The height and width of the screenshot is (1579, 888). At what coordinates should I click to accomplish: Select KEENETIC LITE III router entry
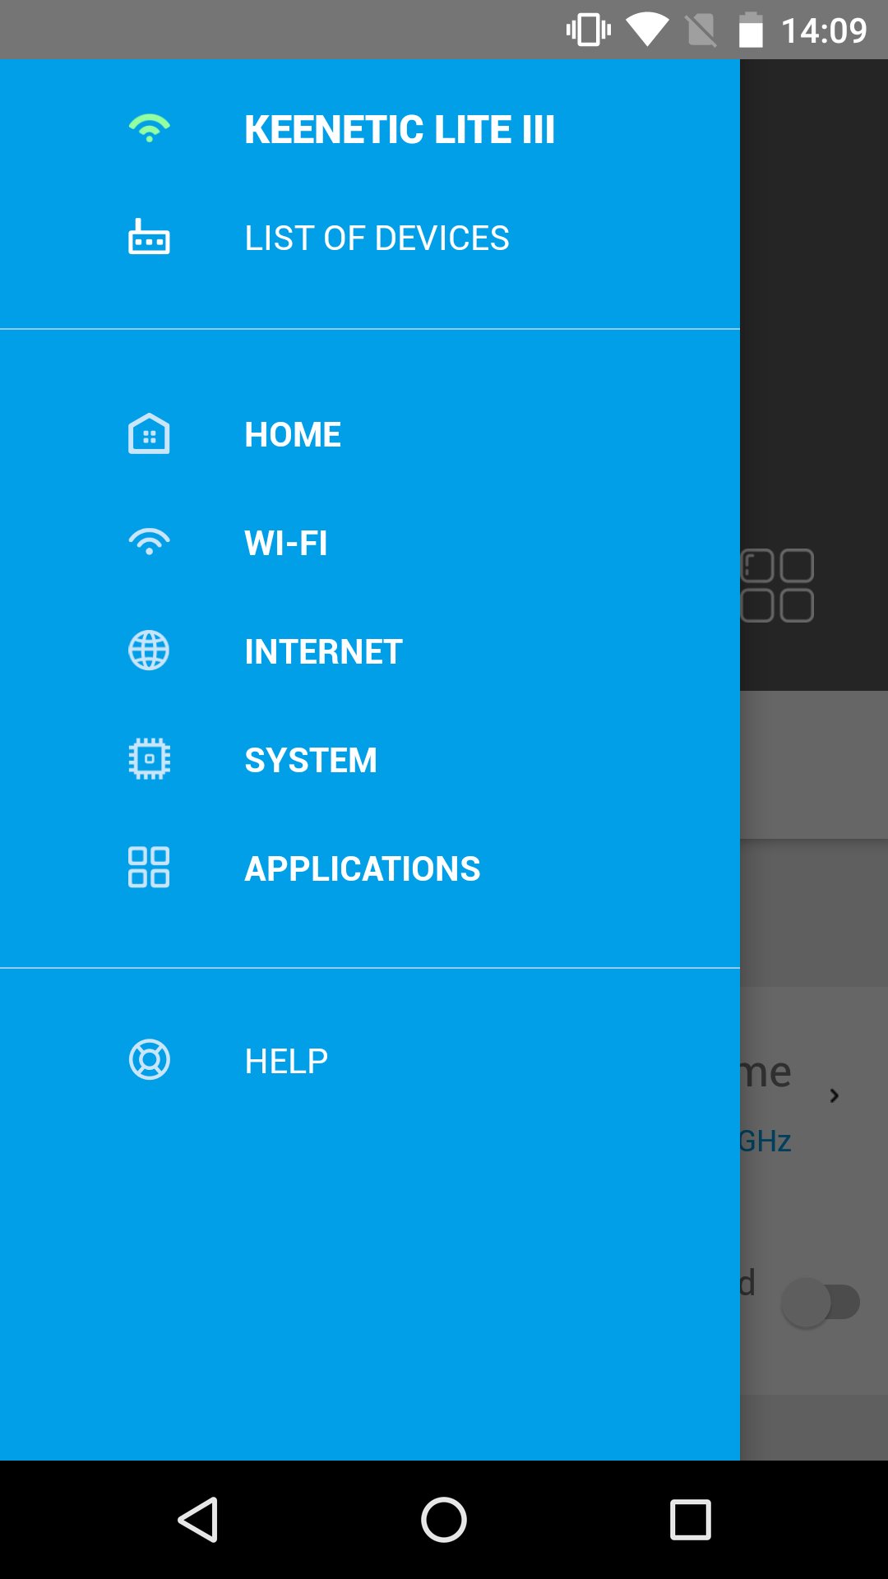coord(399,129)
